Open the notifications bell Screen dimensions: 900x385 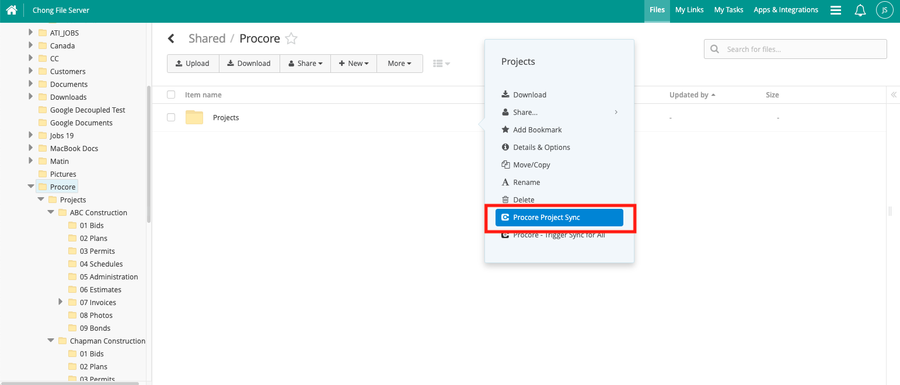[860, 9]
